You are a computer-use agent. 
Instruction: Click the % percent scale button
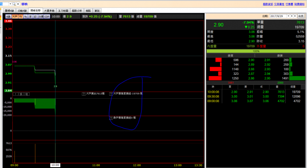click(x=26, y=17)
